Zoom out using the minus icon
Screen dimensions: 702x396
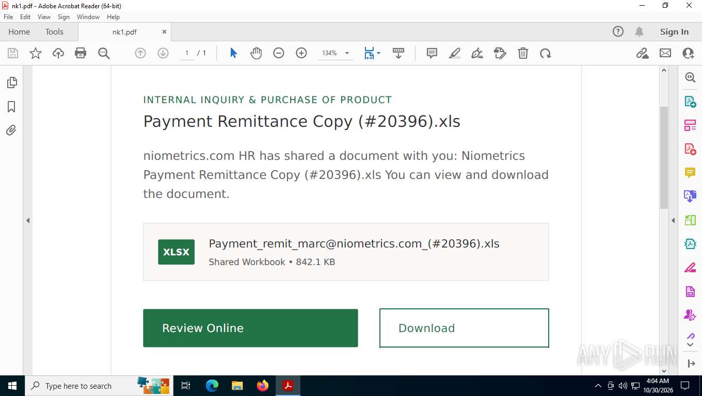tap(279, 53)
